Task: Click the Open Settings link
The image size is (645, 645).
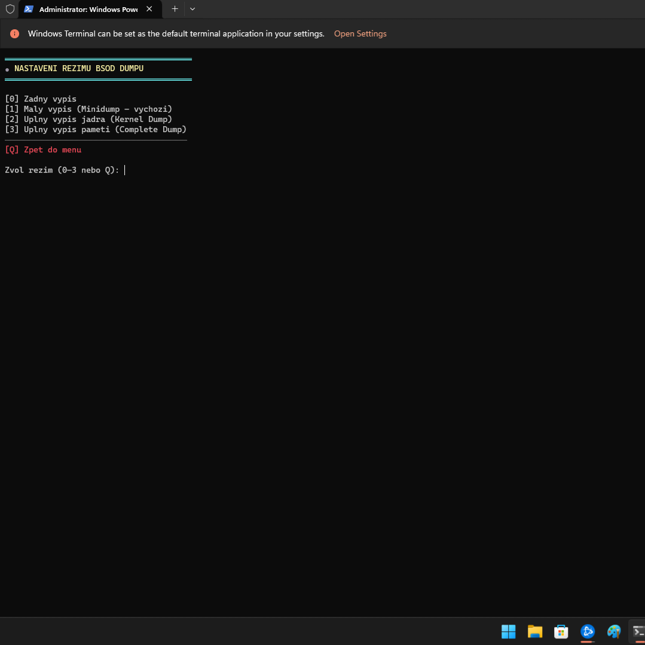Action: coord(360,34)
